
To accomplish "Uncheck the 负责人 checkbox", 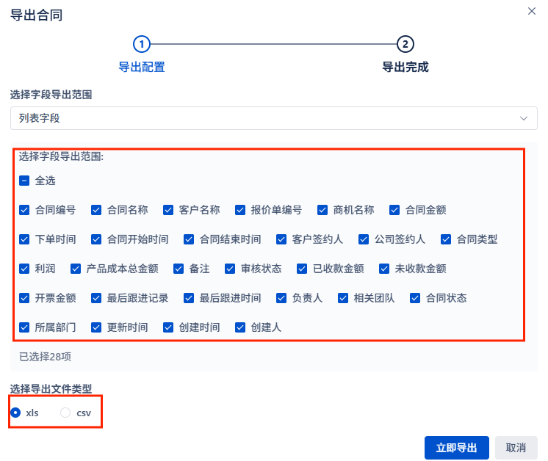I will click(281, 298).
